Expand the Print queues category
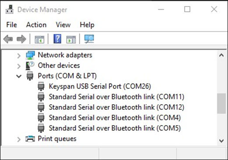228x160 pixels. tap(19, 140)
